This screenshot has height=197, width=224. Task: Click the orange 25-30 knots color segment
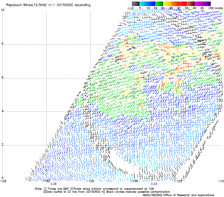175,4
